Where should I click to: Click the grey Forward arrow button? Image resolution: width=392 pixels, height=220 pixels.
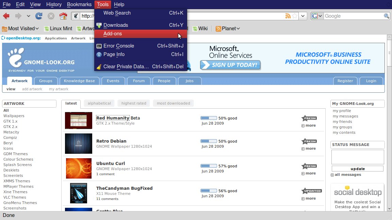tap(18, 16)
